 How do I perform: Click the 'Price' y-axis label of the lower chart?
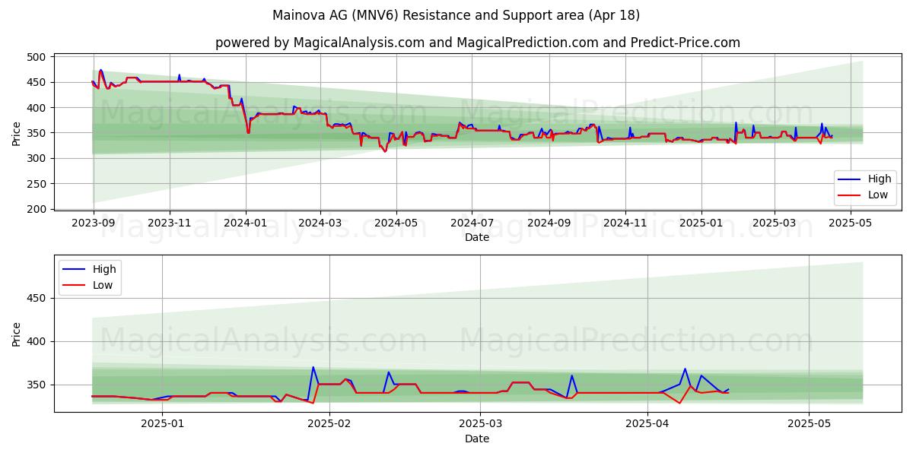point(17,334)
